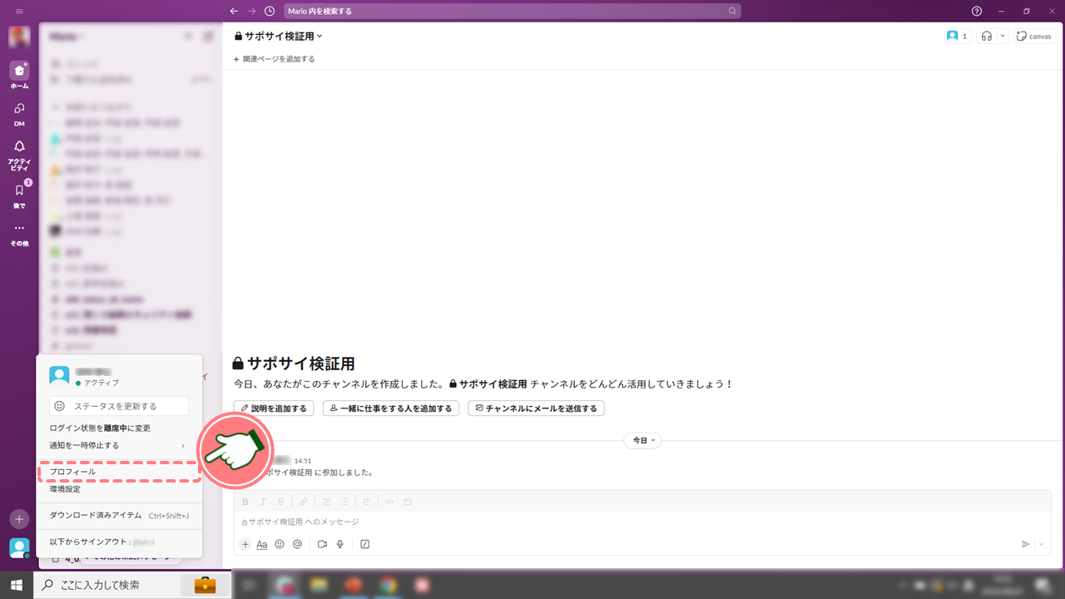Click the plus button above user avatar

click(x=19, y=518)
